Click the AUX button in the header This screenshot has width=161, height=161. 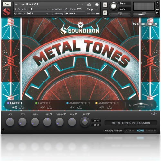157,9
